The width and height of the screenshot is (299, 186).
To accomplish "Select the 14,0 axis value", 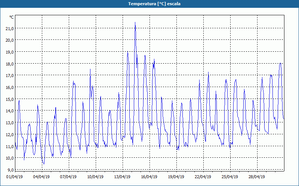I will [10, 111].
